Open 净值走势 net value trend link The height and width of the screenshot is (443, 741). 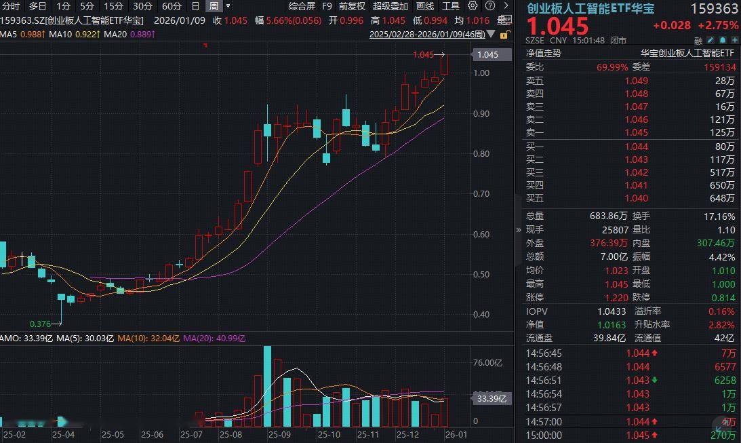(x=544, y=52)
